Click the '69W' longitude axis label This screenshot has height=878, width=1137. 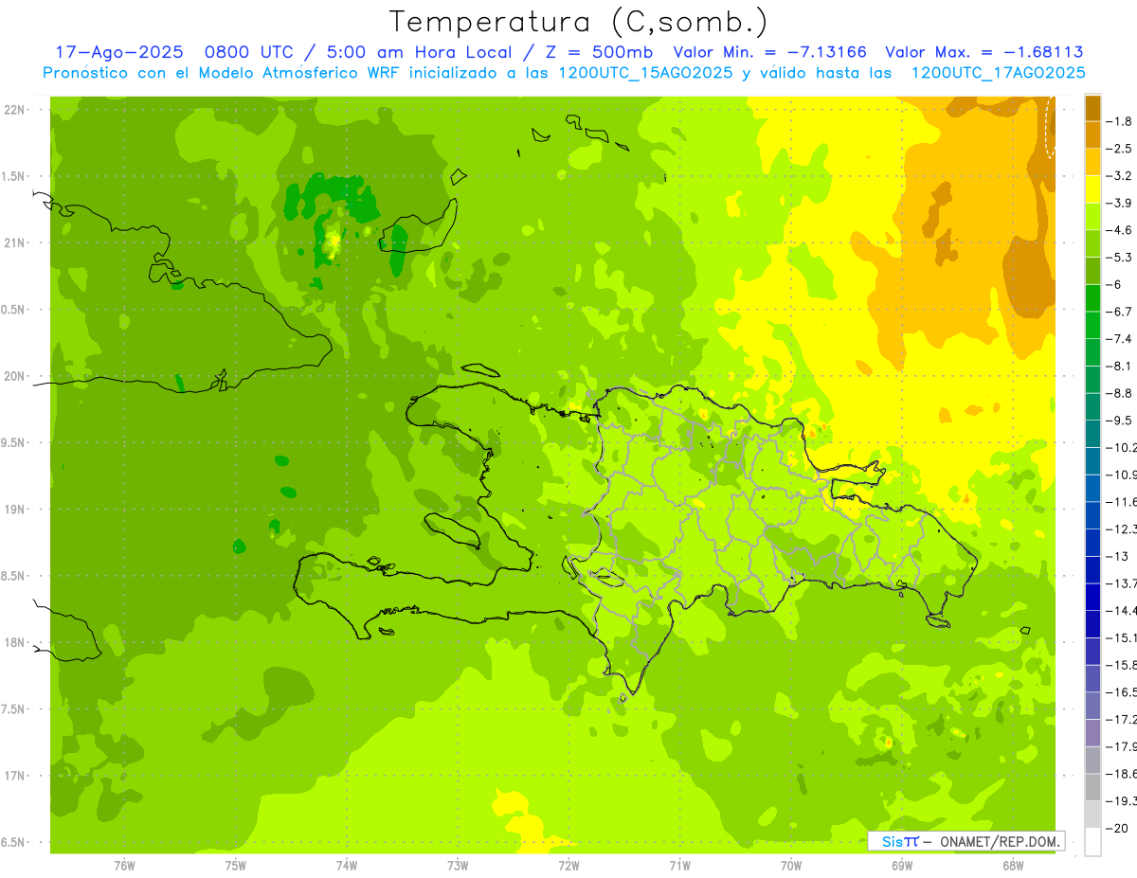tap(902, 865)
